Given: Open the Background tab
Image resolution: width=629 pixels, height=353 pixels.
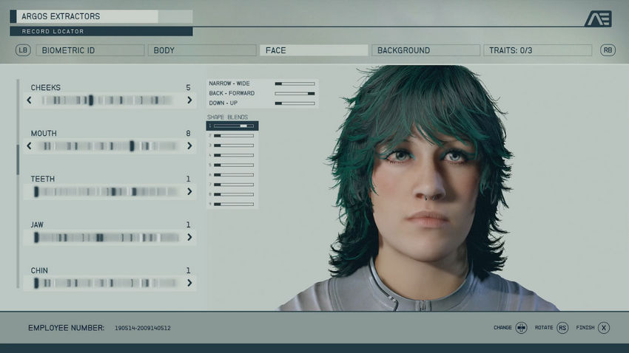Looking at the screenshot, I should coord(425,50).
